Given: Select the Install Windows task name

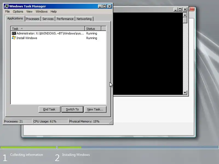Looking at the screenshot, I should [27, 38].
